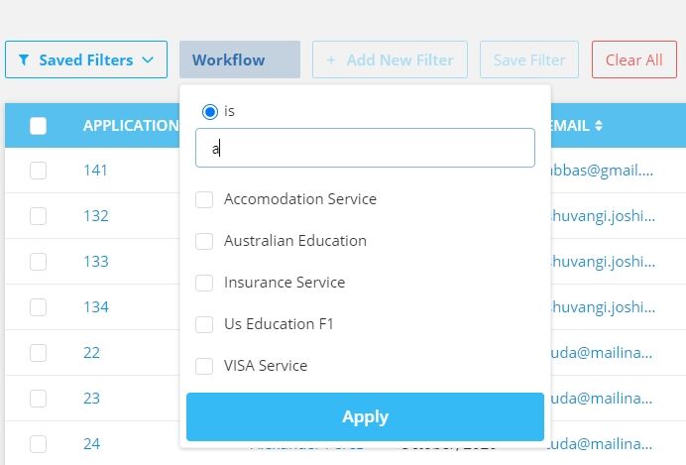Click the plus icon in Add New Filter
Screen dimensions: 686x465
coord(331,59)
